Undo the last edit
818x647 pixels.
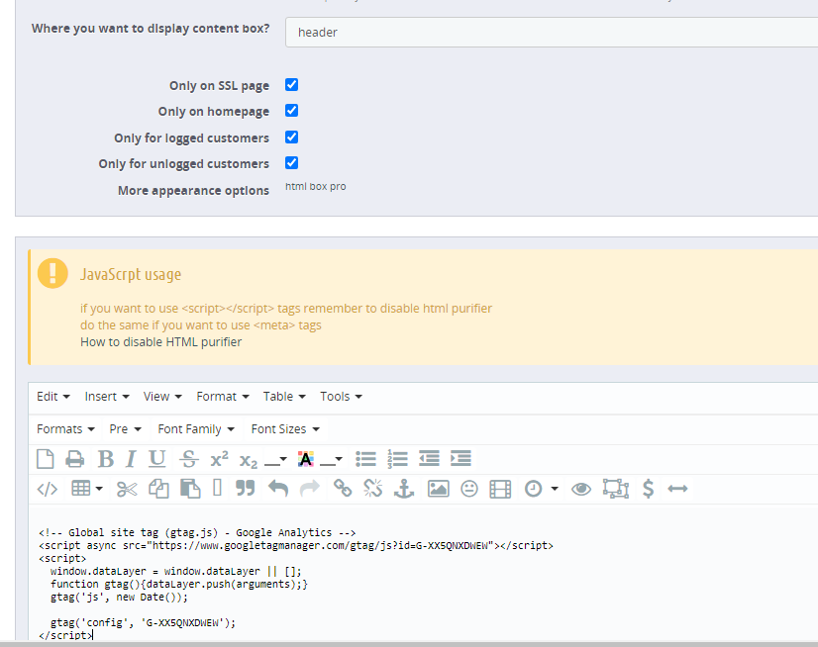pyautogui.click(x=278, y=489)
